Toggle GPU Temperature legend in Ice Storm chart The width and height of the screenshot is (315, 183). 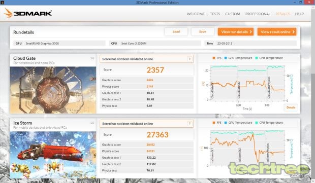[238, 123]
